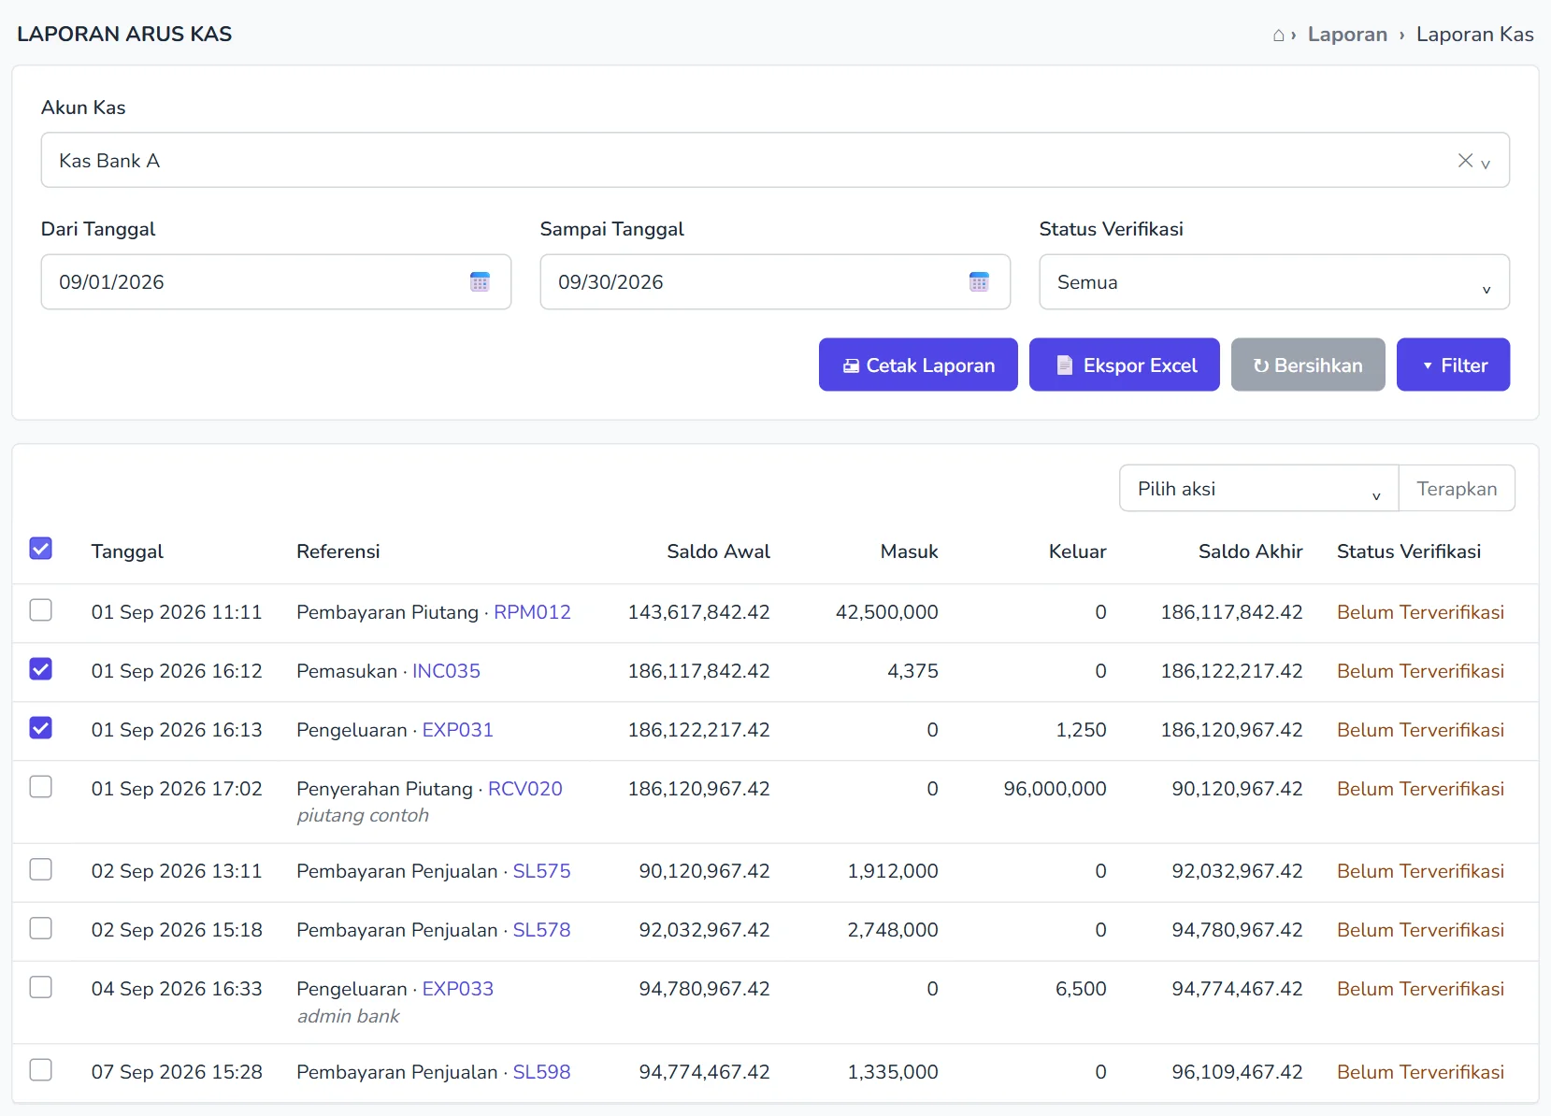1551x1116 pixels.
Task: Open the INC035 reference link
Action: click(x=446, y=671)
